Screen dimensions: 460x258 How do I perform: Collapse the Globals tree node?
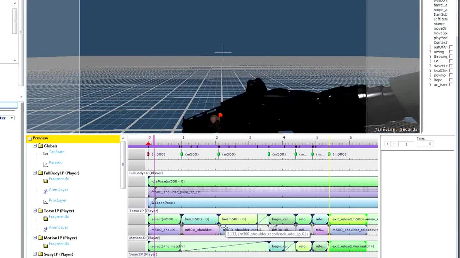(x=35, y=146)
